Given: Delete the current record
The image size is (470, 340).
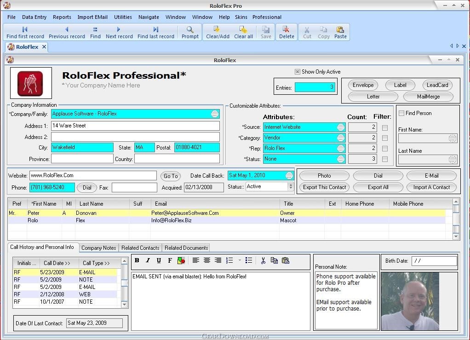Looking at the screenshot, I should pos(287,32).
